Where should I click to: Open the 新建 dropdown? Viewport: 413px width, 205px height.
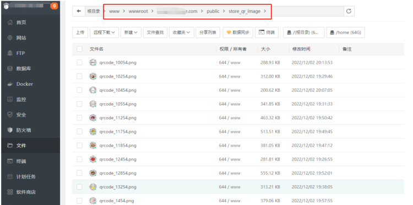(131, 32)
